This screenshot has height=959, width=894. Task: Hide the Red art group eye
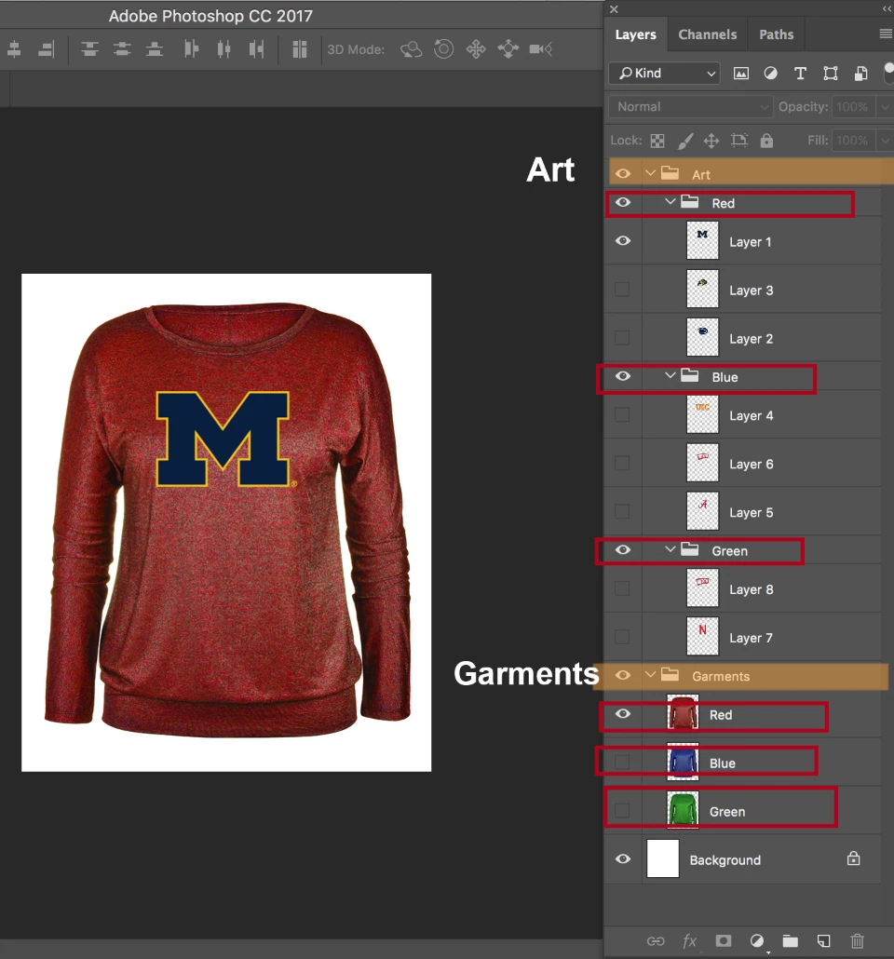(623, 202)
